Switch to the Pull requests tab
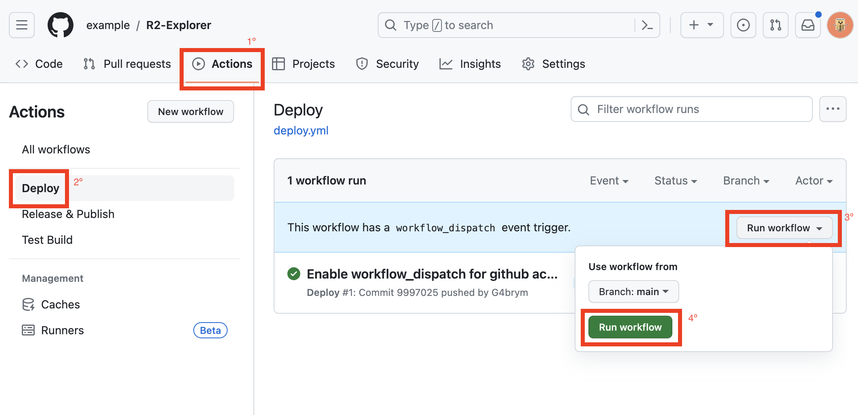Screen dimensions: 858x415 coord(127,64)
